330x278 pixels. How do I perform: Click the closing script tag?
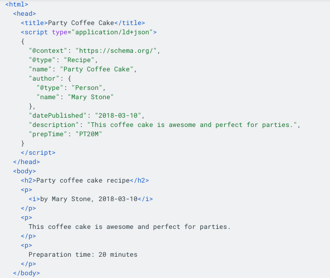coord(38,152)
